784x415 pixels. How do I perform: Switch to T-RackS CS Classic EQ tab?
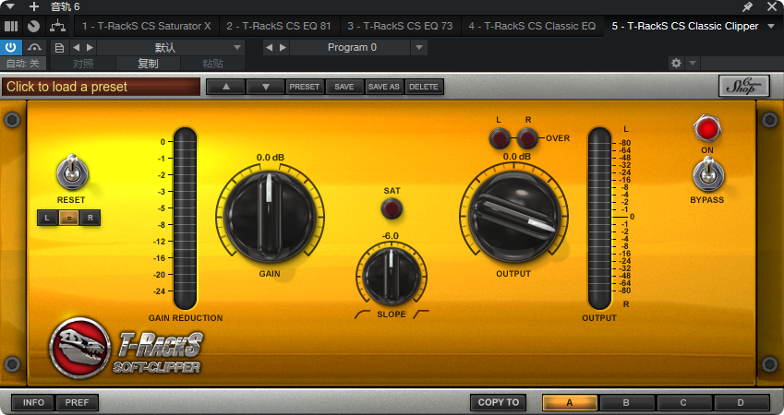point(532,26)
